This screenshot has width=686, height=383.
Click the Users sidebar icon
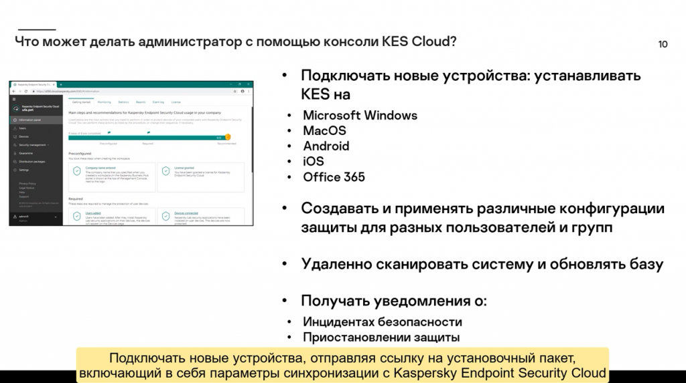pos(15,128)
